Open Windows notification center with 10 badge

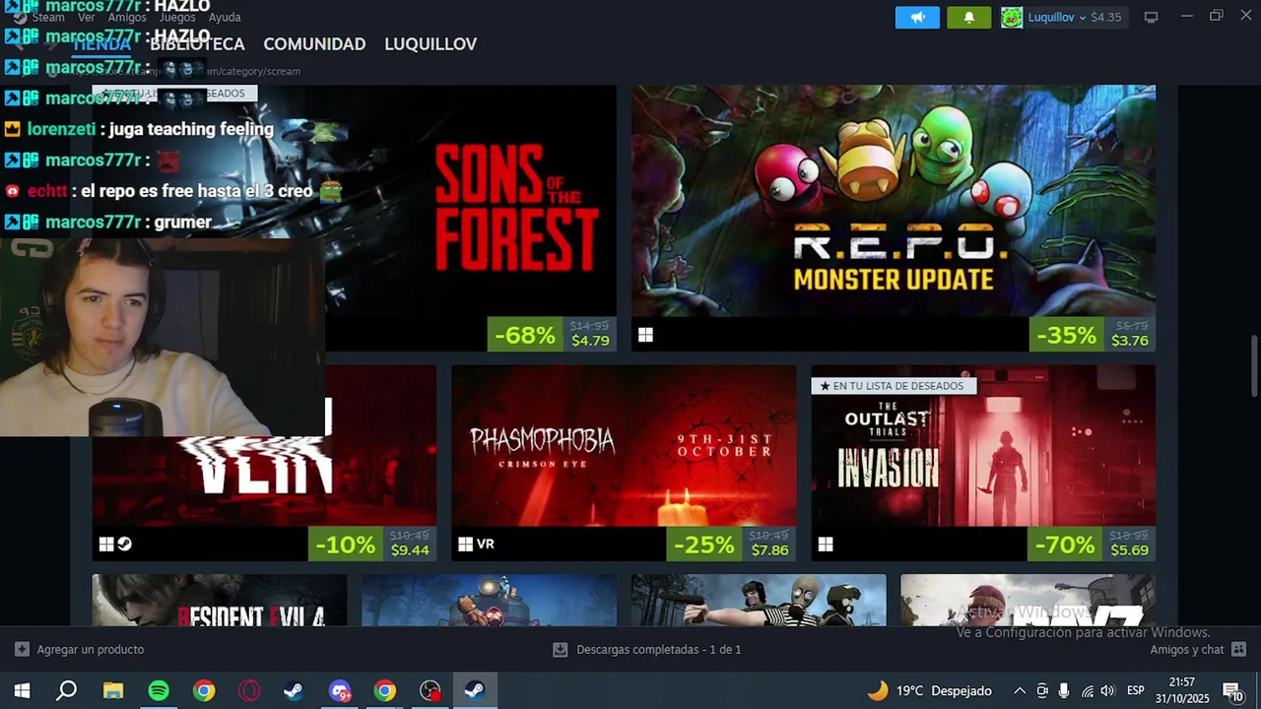(1231, 690)
